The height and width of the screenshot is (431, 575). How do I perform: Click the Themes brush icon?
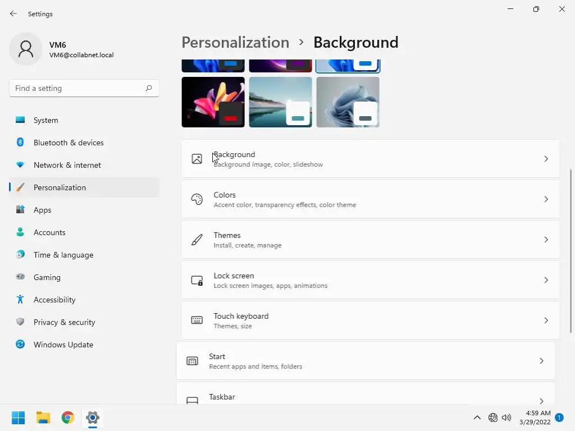[x=197, y=240]
